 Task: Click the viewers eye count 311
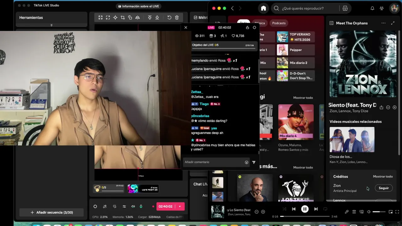[x=200, y=36]
